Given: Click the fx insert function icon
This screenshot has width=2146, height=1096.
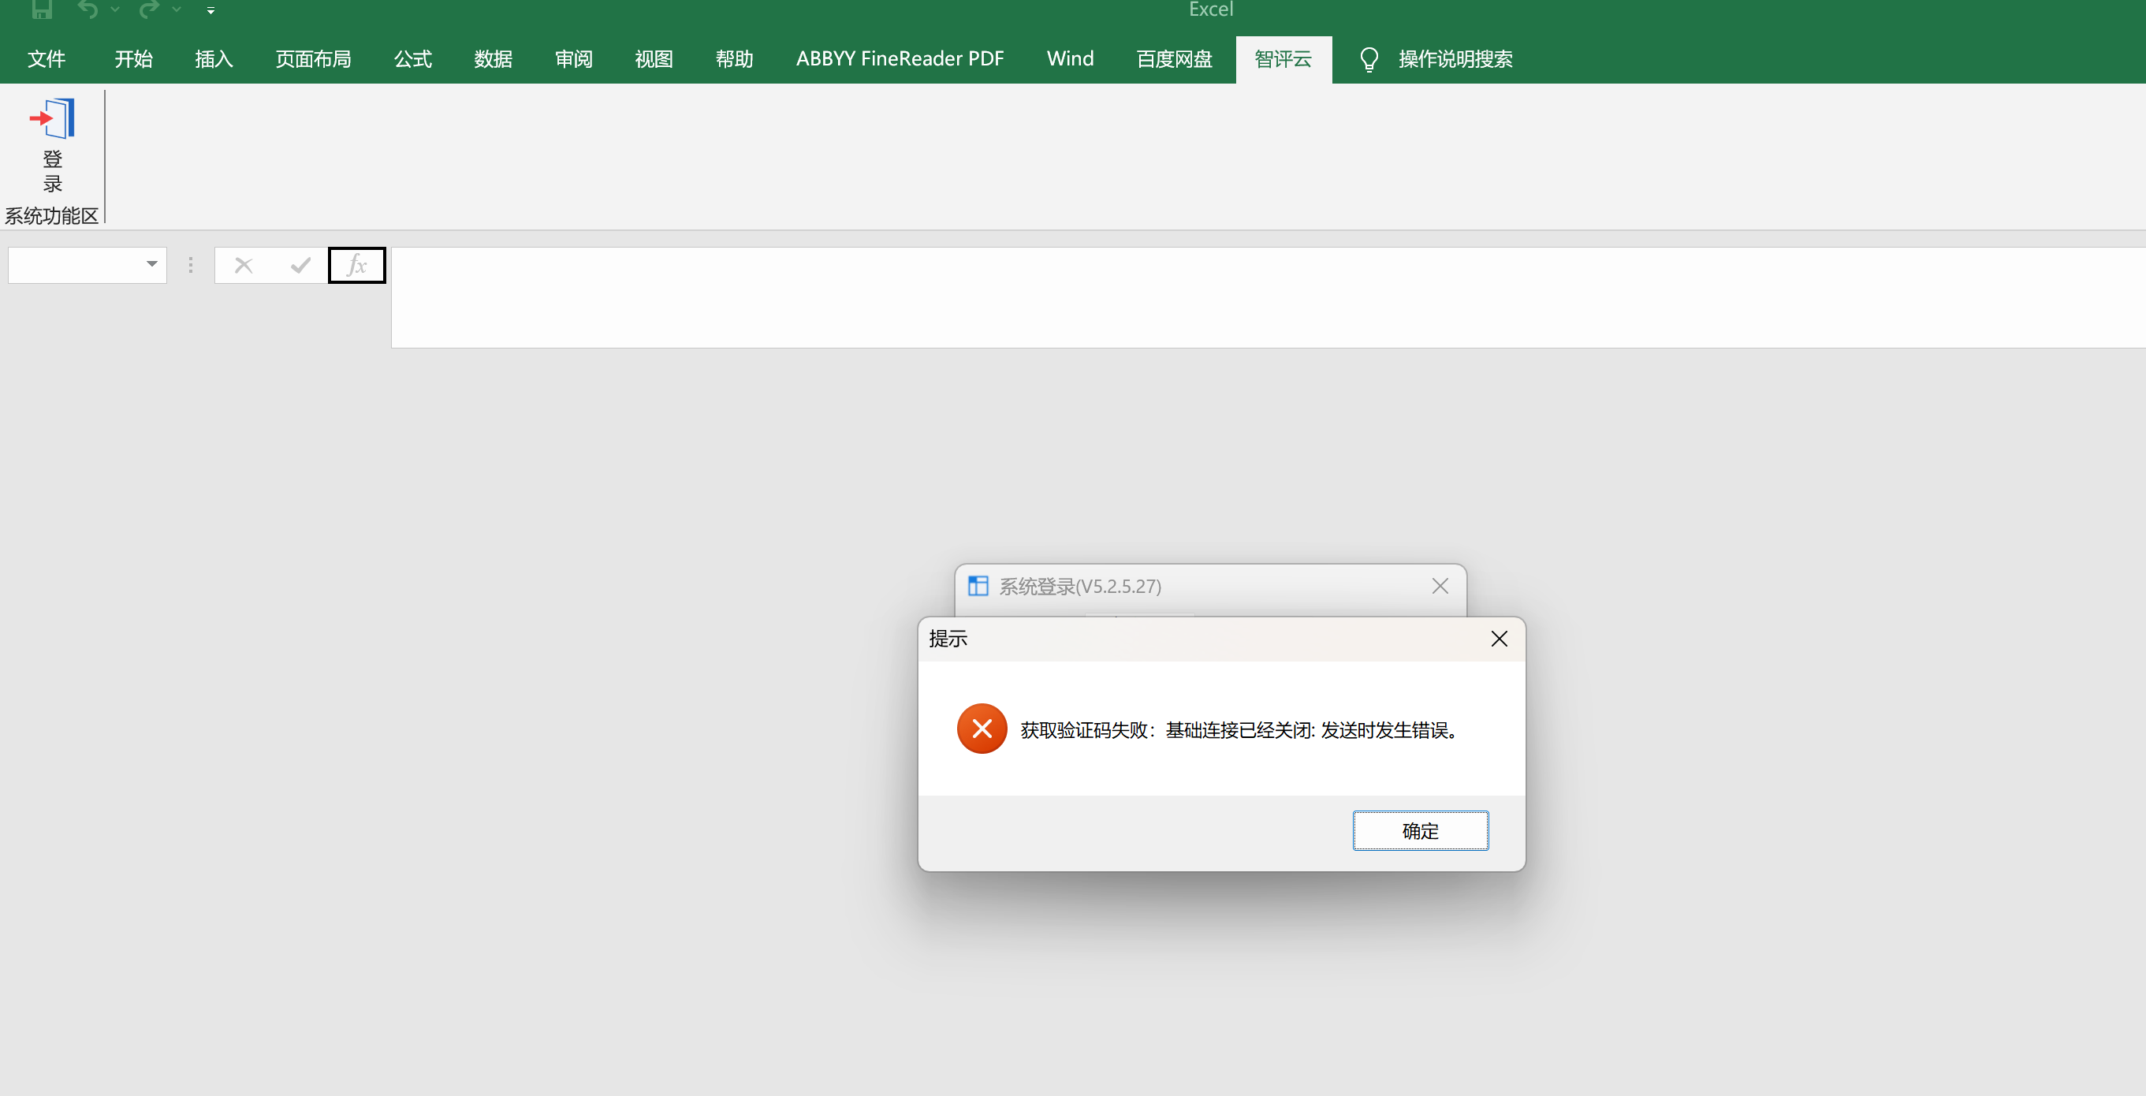Looking at the screenshot, I should coord(356,265).
